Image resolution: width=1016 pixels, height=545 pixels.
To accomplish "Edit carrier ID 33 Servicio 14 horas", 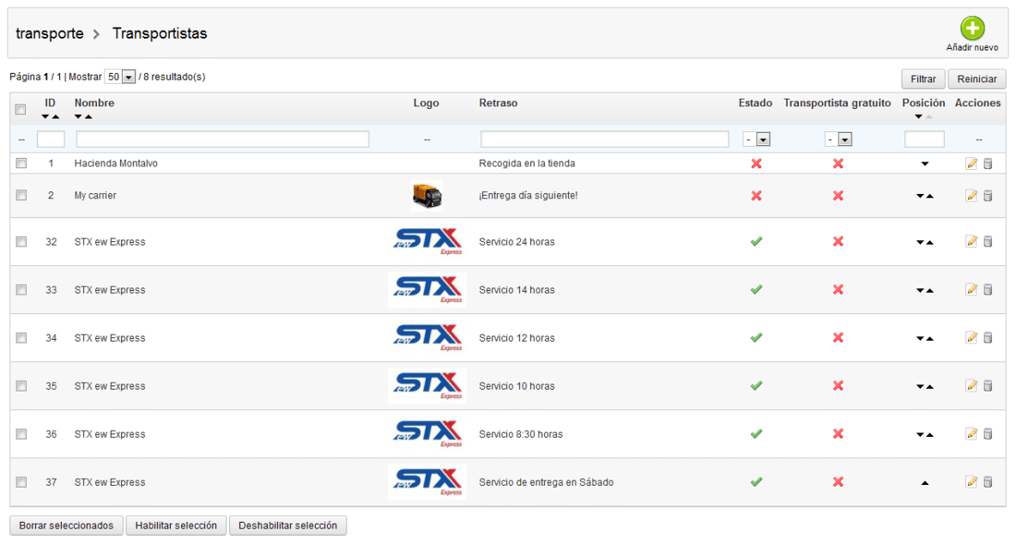I will click(x=971, y=289).
